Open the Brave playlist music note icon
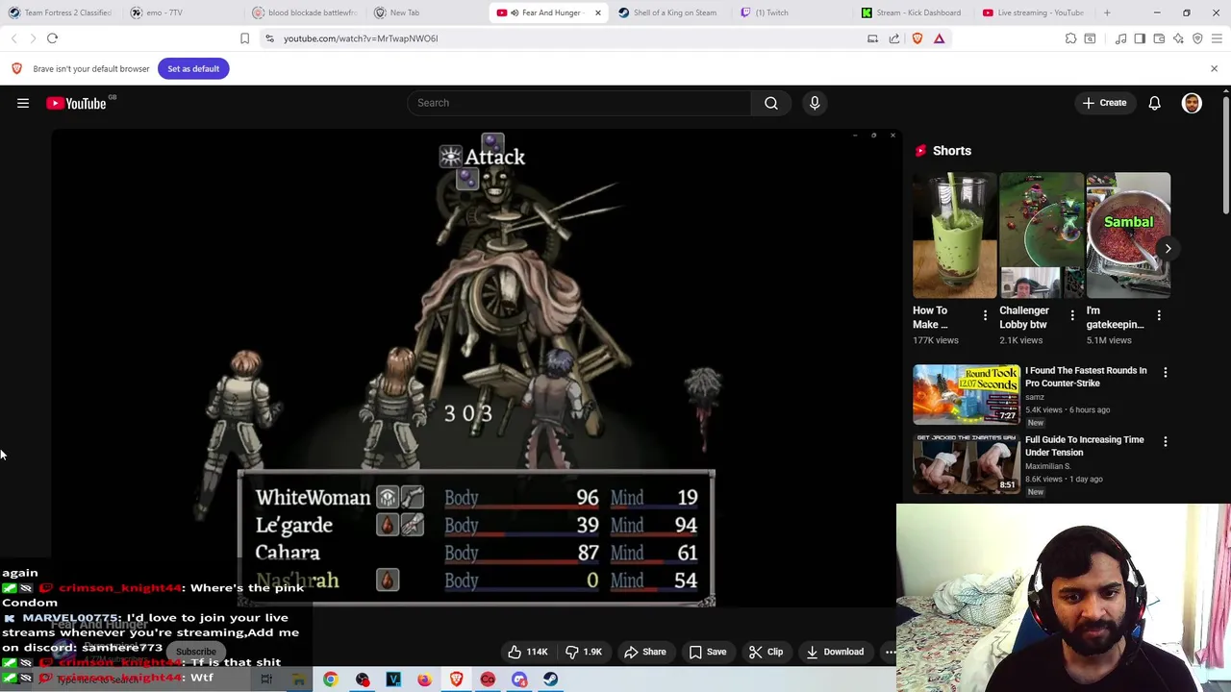This screenshot has width=1231, height=692. point(1120,38)
